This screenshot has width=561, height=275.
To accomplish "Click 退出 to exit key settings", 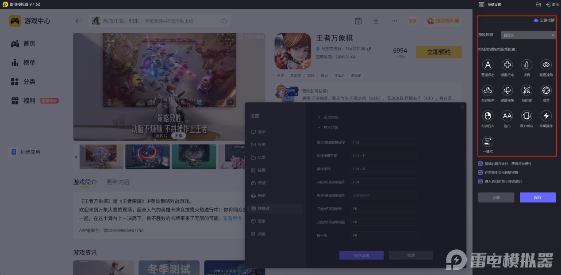I will click(x=553, y=4).
